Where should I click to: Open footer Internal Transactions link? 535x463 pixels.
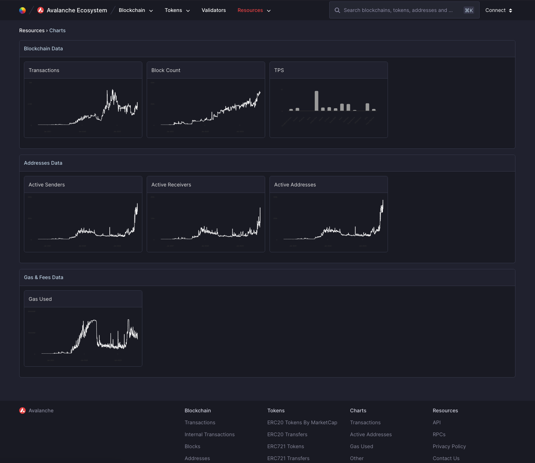(210, 434)
